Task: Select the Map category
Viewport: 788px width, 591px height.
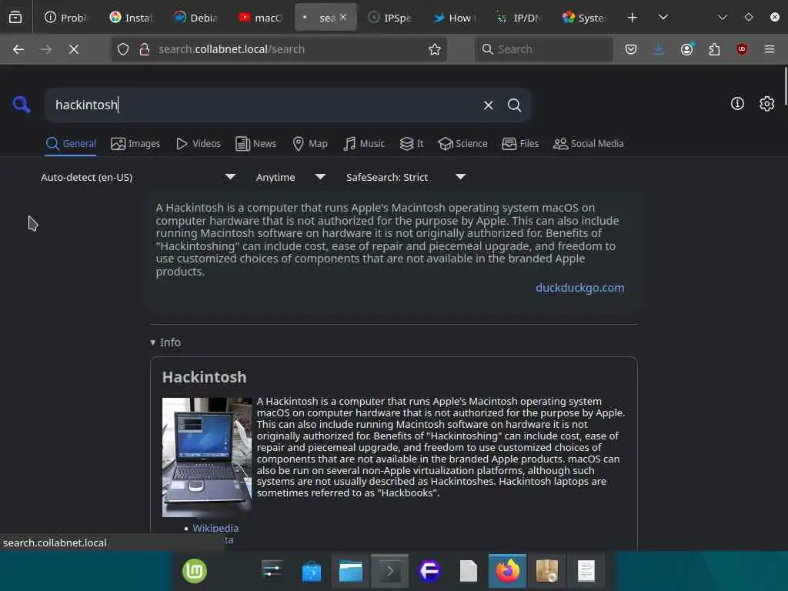Action: [310, 144]
